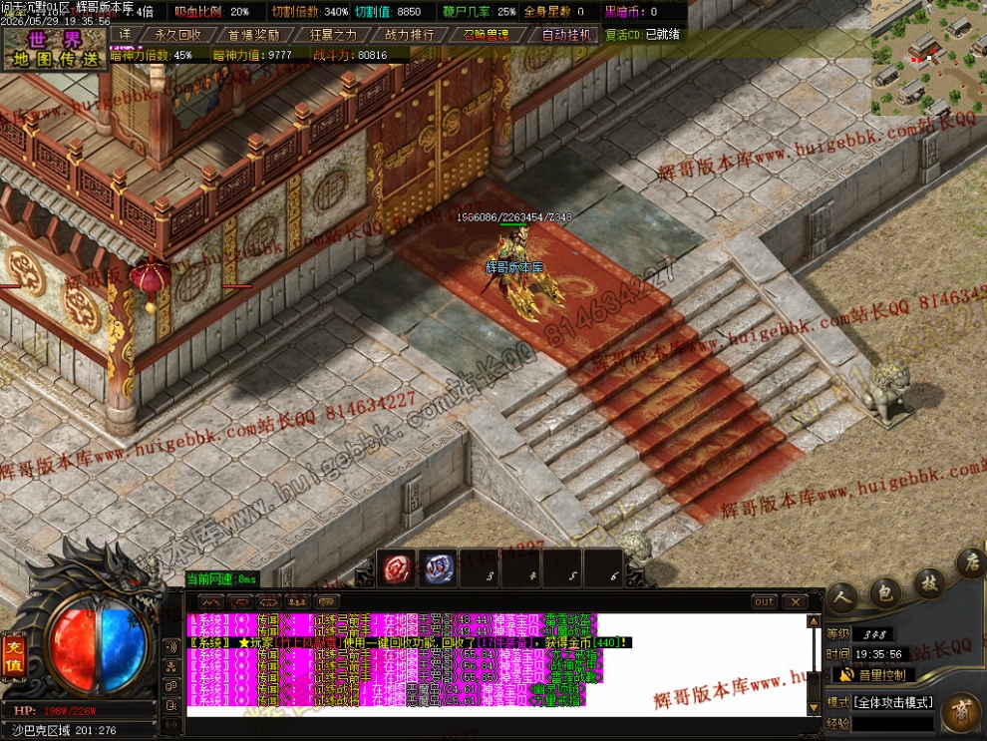Click the 暗神力值 9777 stat
The height and width of the screenshot is (741, 987).
click(252, 55)
